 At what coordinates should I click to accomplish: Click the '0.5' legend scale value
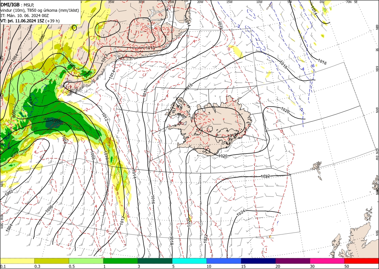72,266
